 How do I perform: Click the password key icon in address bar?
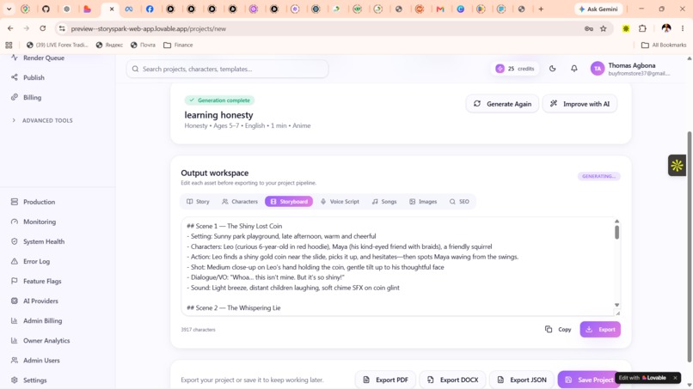point(589,28)
